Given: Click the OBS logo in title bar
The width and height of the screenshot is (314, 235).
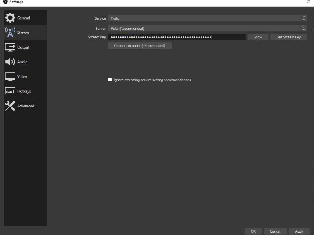Looking at the screenshot, I should (x=5, y=2).
